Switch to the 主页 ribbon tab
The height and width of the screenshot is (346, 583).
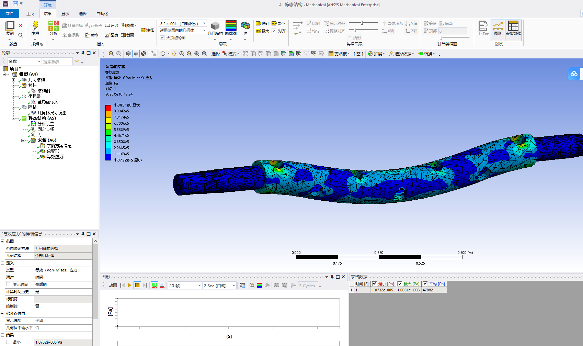click(30, 14)
